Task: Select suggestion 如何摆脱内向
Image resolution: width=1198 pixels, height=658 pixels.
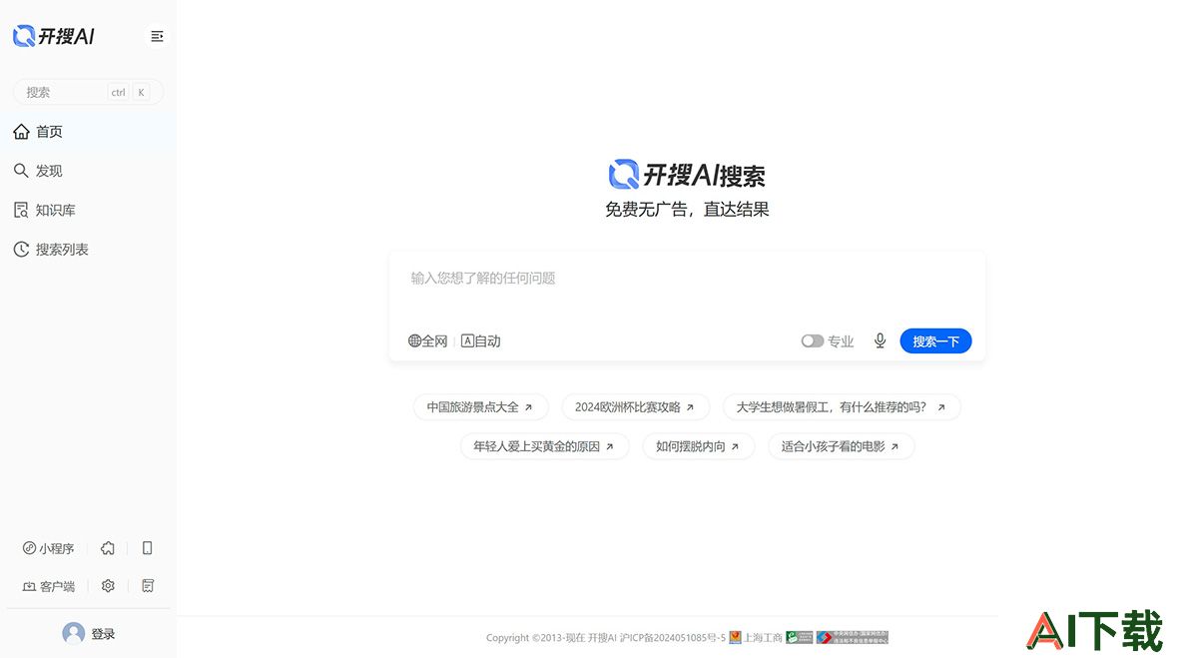Action: (x=698, y=446)
